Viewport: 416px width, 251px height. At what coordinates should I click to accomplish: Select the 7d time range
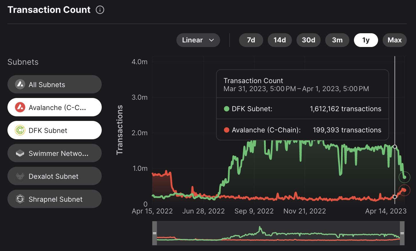coord(251,40)
